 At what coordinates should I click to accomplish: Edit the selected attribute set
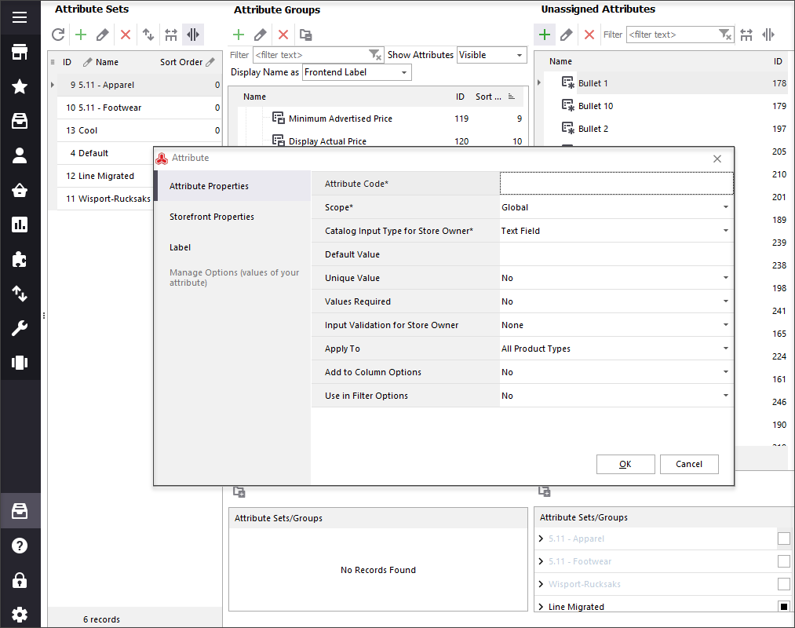click(x=103, y=35)
